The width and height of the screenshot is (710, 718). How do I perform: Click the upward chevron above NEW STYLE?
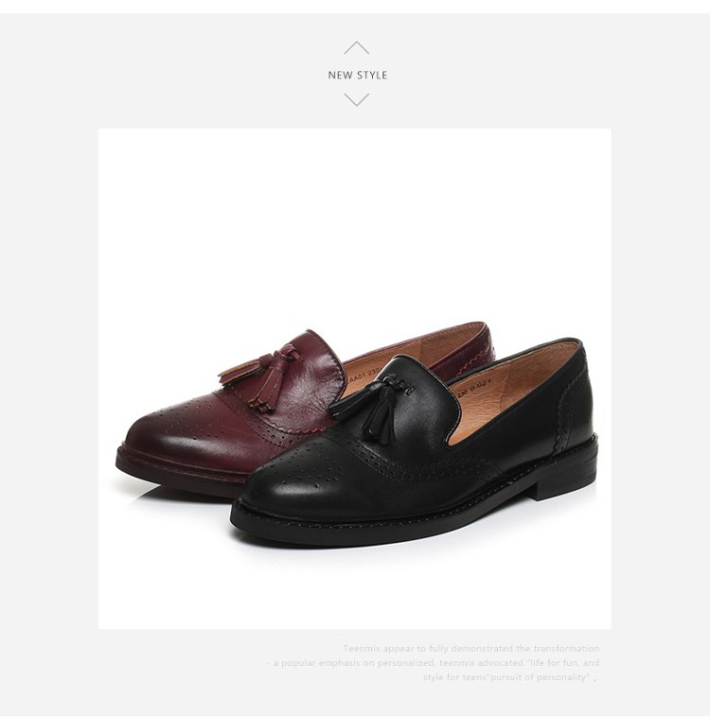tap(356, 47)
